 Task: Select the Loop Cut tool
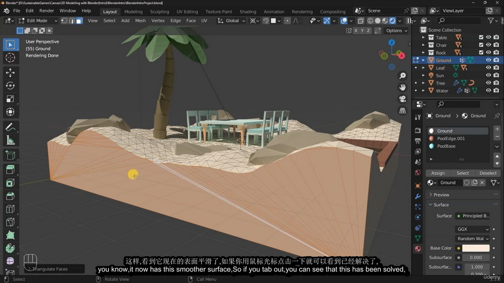click(x=10, y=209)
